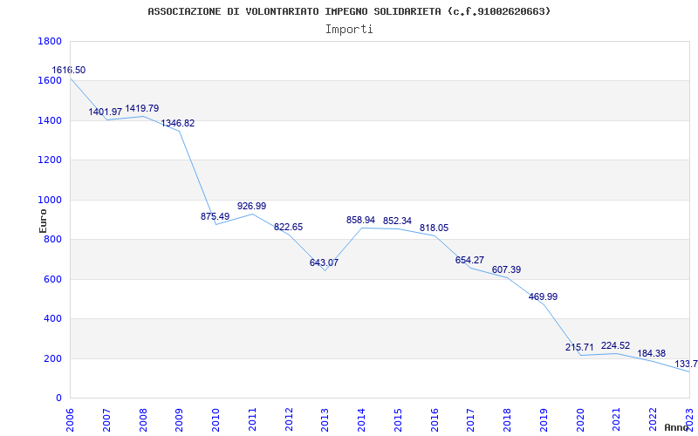Click the 1000 y-axis tick
698x436 pixels.
50,200
